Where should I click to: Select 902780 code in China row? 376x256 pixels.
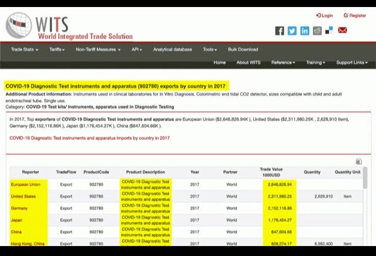click(96, 232)
